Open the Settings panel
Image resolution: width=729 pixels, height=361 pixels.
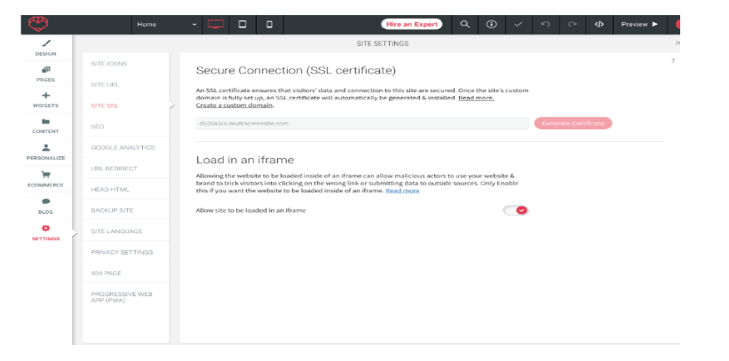45,233
